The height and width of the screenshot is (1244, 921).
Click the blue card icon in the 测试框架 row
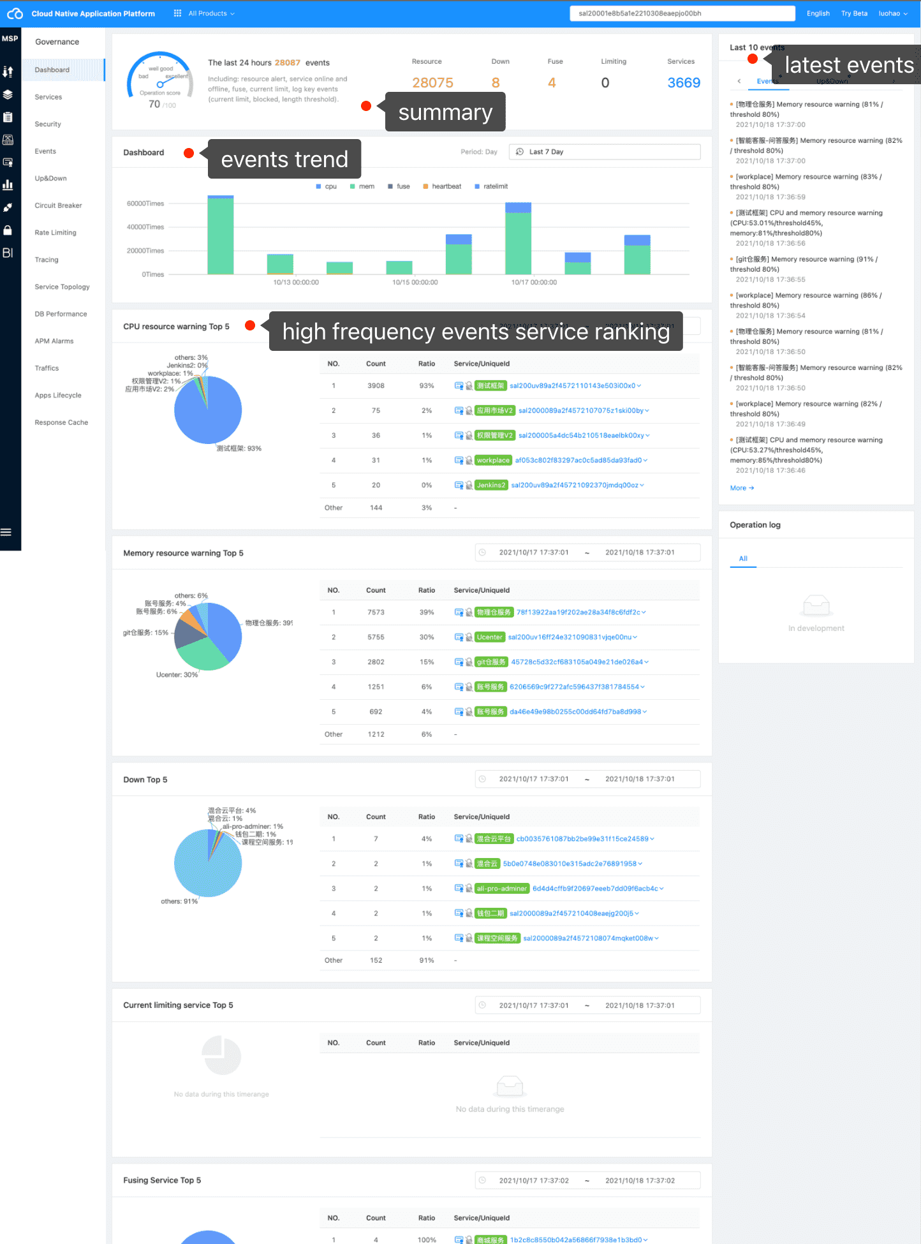coord(459,386)
